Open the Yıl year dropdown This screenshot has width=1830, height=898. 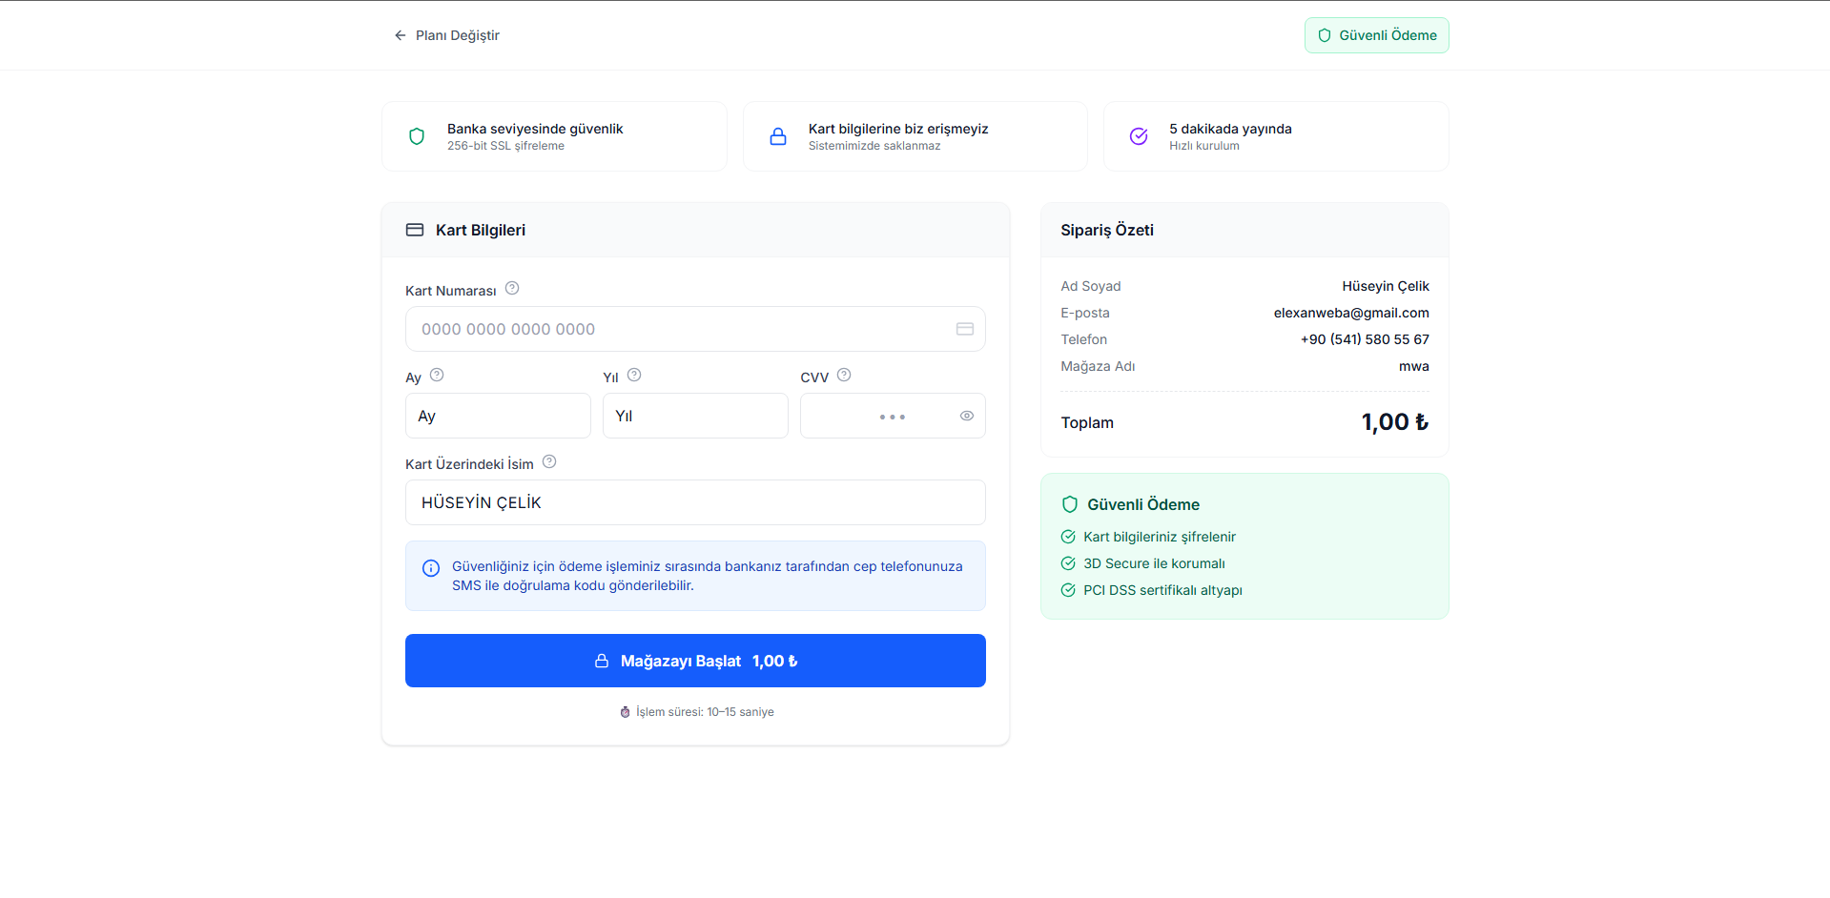tap(695, 416)
